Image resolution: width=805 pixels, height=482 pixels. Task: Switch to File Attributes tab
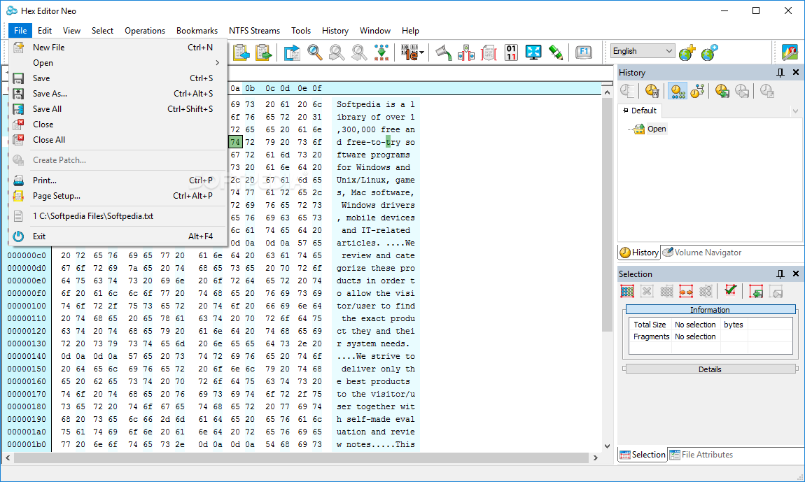click(701, 455)
